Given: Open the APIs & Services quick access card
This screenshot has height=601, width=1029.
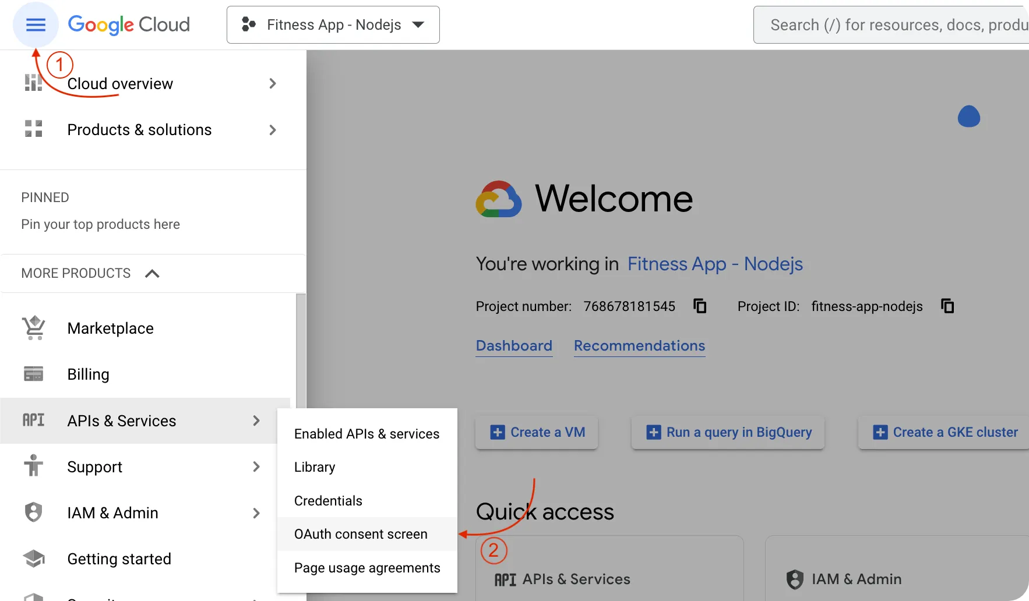Looking at the screenshot, I should pyautogui.click(x=609, y=570).
